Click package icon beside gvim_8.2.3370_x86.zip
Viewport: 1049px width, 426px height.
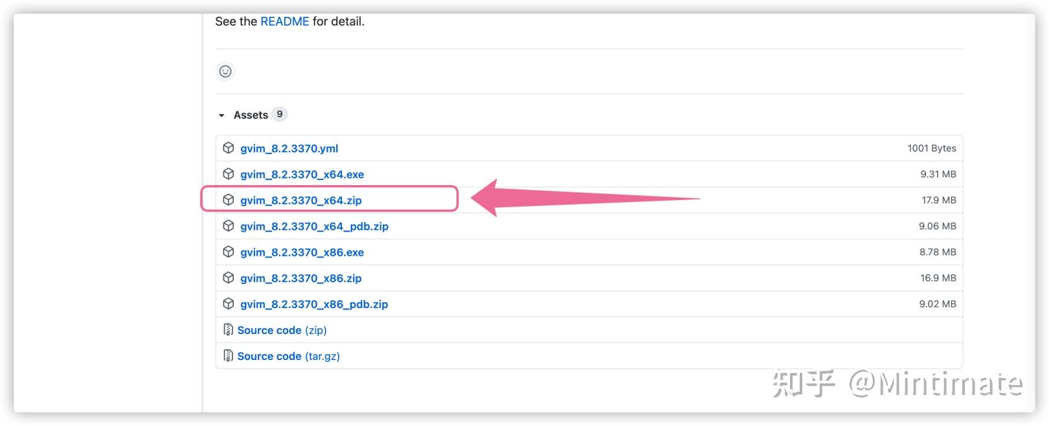[x=228, y=277]
